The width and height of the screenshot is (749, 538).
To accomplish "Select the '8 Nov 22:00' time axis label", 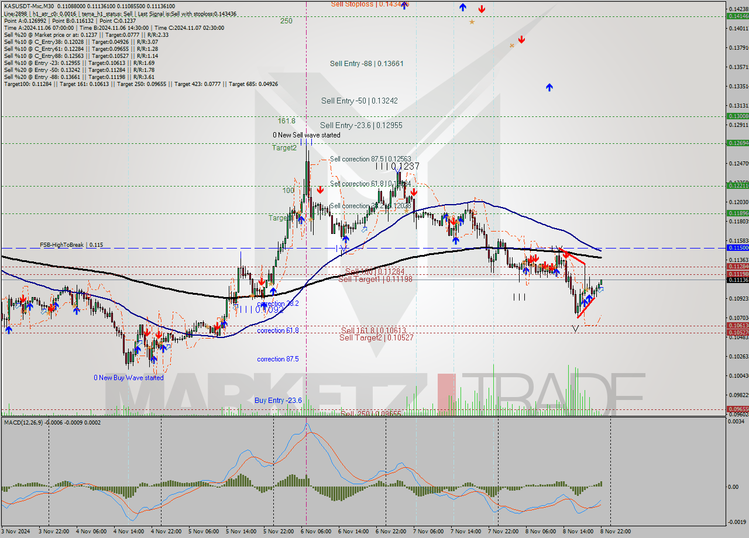I will 615,532.
